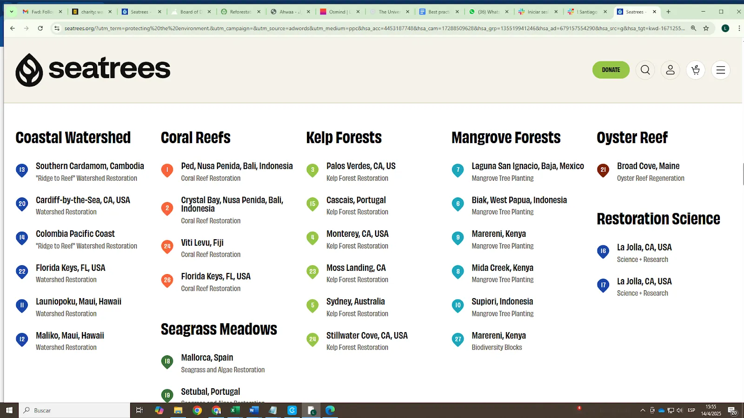Screen dimensions: 744x418
Task: Bookmark this page with star icon
Action: [706, 28]
